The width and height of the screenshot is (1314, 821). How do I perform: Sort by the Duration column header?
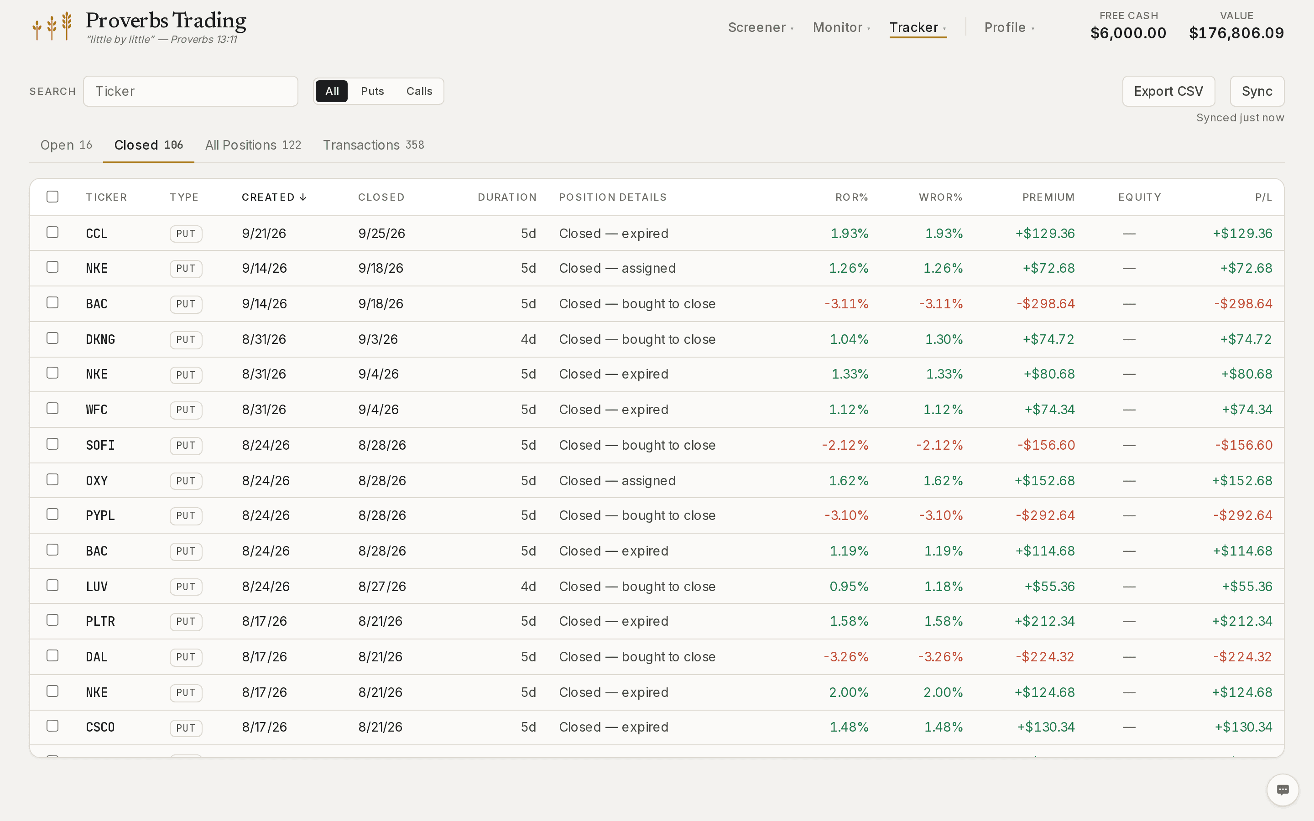(507, 197)
